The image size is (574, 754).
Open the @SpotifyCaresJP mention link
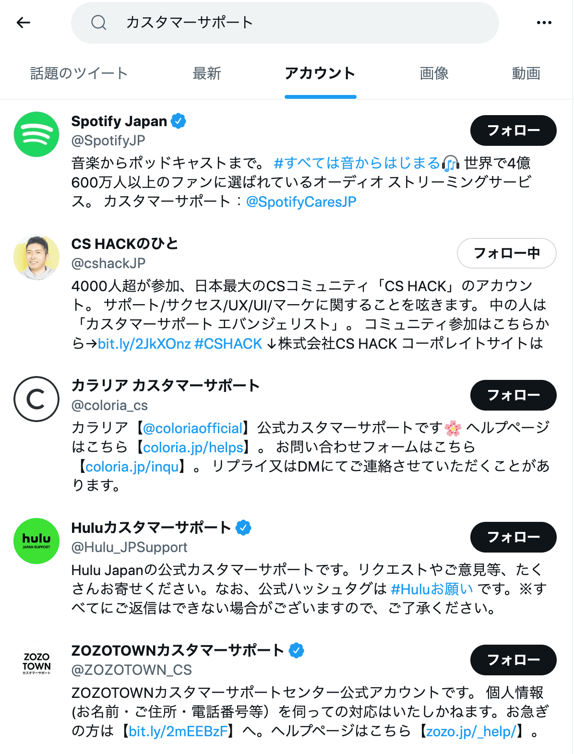point(301,202)
